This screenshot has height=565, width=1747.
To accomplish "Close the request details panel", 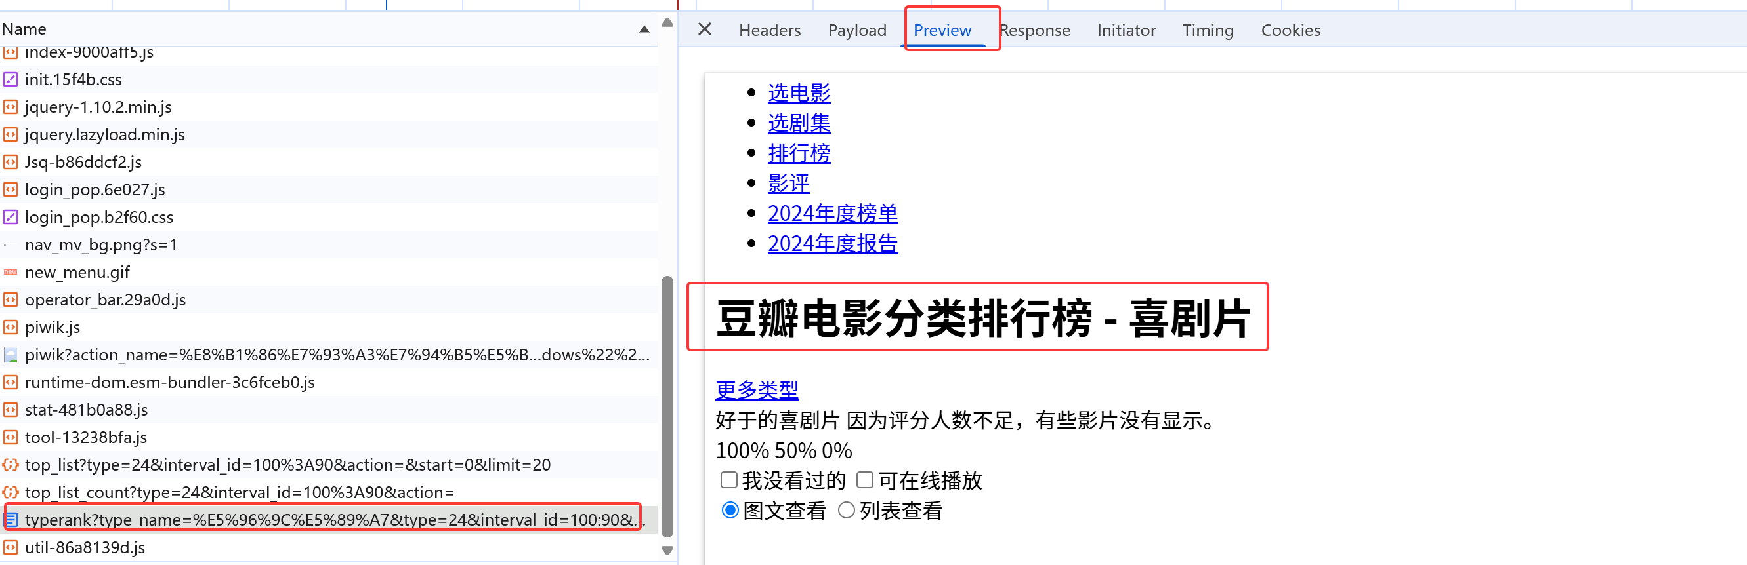I will click(705, 29).
